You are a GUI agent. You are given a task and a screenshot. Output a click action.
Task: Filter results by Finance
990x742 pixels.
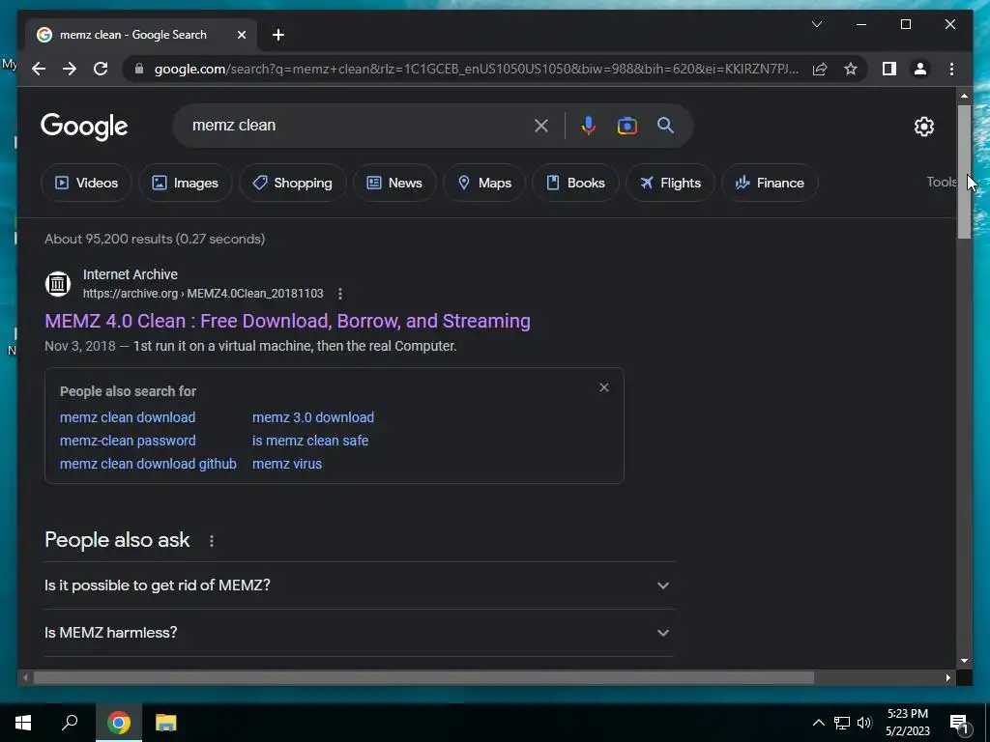click(x=770, y=183)
